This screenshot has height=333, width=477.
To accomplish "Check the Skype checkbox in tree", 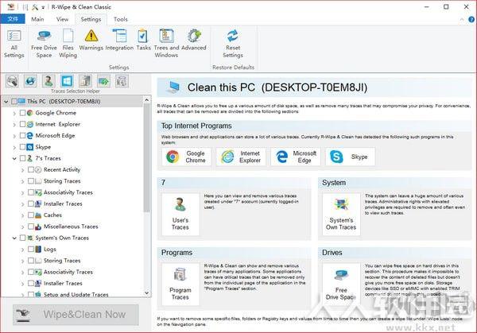I will tap(22, 147).
